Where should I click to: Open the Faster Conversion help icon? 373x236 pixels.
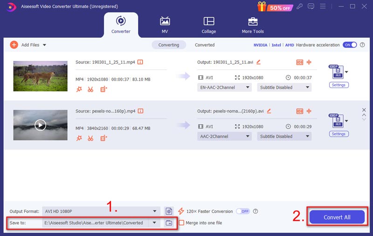tap(256, 211)
